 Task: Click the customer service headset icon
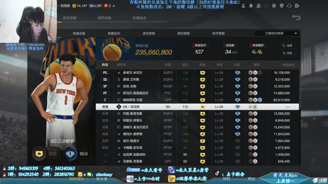point(289,6)
